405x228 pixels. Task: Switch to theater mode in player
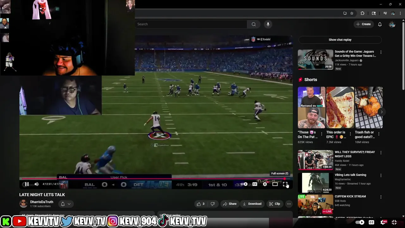click(275, 184)
